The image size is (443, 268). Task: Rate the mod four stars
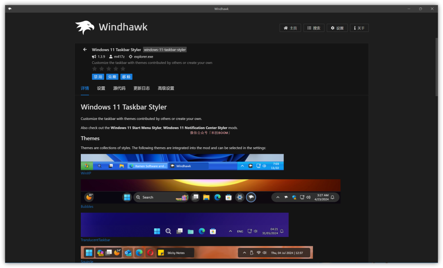pyautogui.click(x=116, y=69)
